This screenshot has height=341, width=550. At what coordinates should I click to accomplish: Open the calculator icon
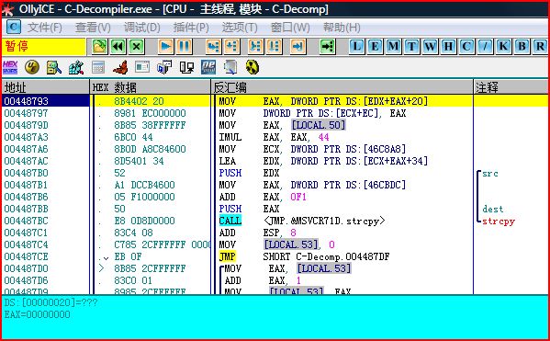[98, 67]
